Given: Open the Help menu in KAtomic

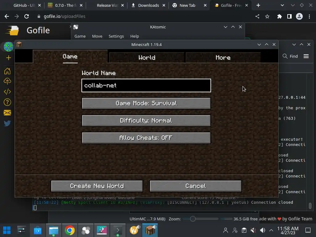Looking at the screenshot, I should [x=135, y=36].
